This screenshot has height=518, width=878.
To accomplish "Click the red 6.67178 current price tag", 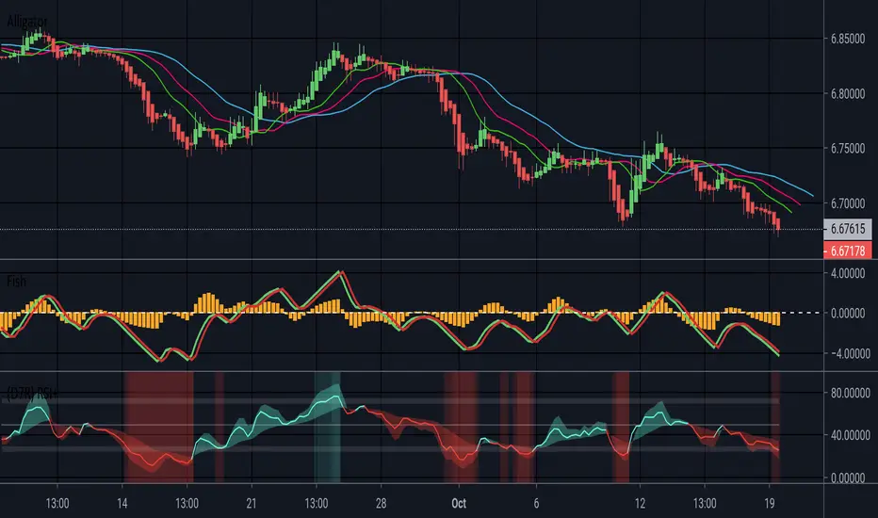I will click(x=848, y=251).
